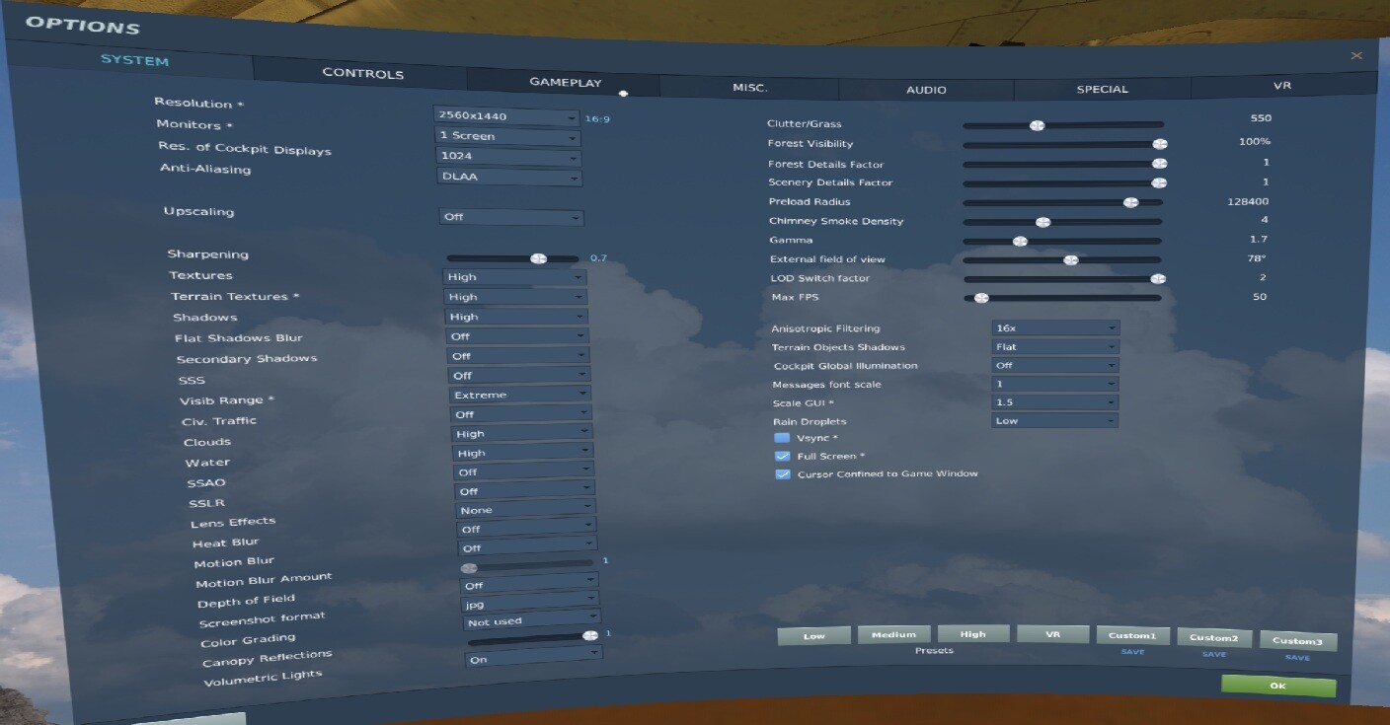The height and width of the screenshot is (725, 1390).
Task: Click the Clutter/Grass slider handle
Action: pyautogui.click(x=1037, y=125)
